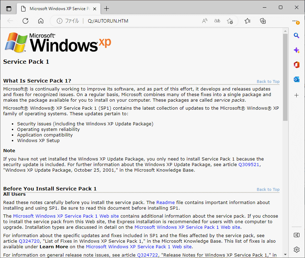Open Microsoft Office from the sidebar
305x258 pixels.
point(297,65)
